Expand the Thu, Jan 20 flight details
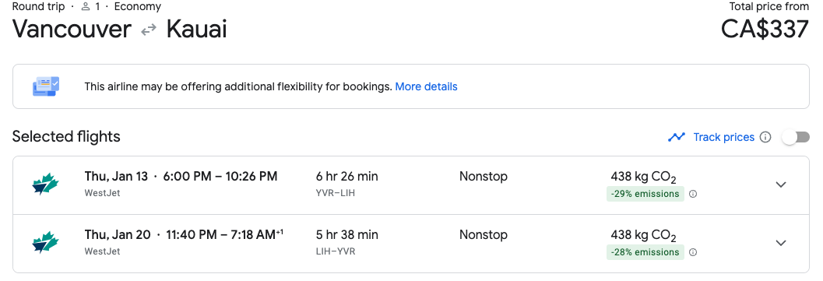The width and height of the screenshot is (823, 281). (x=781, y=243)
